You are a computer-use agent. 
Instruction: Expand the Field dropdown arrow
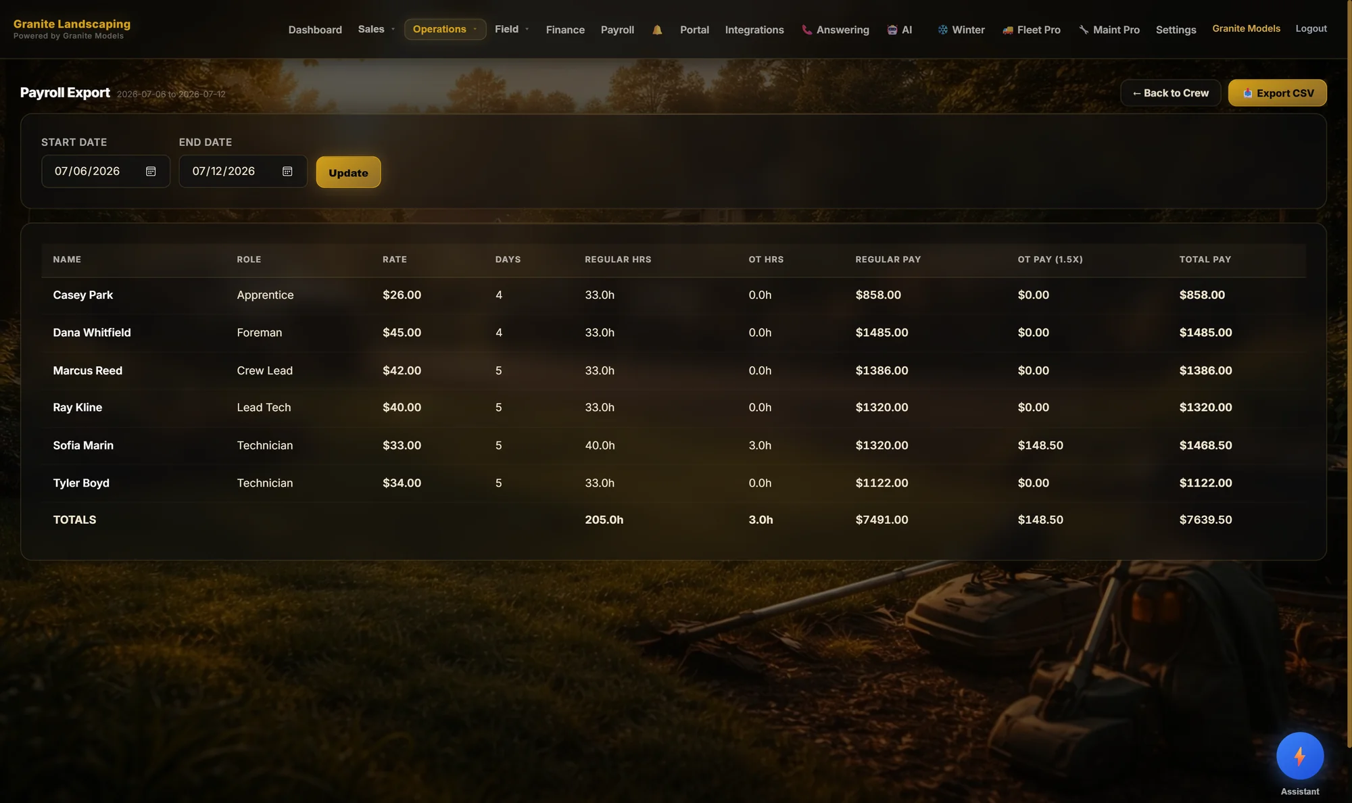point(527,29)
